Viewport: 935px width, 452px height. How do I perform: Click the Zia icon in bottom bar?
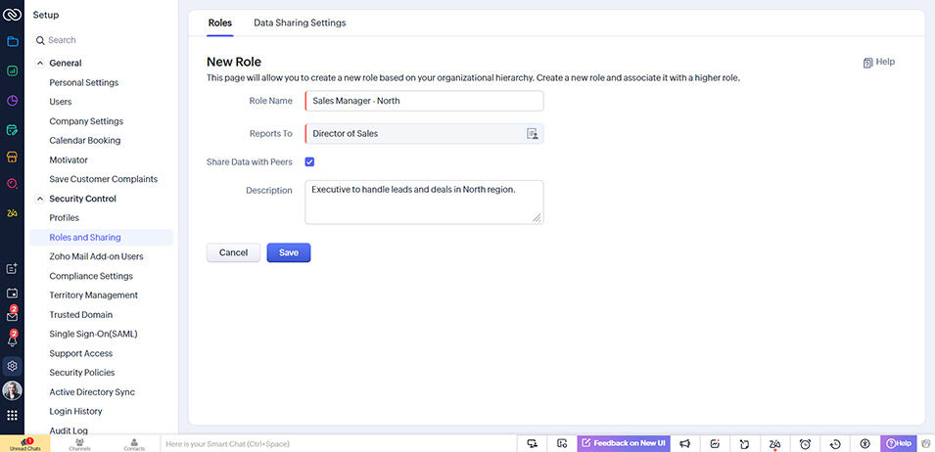click(x=775, y=443)
